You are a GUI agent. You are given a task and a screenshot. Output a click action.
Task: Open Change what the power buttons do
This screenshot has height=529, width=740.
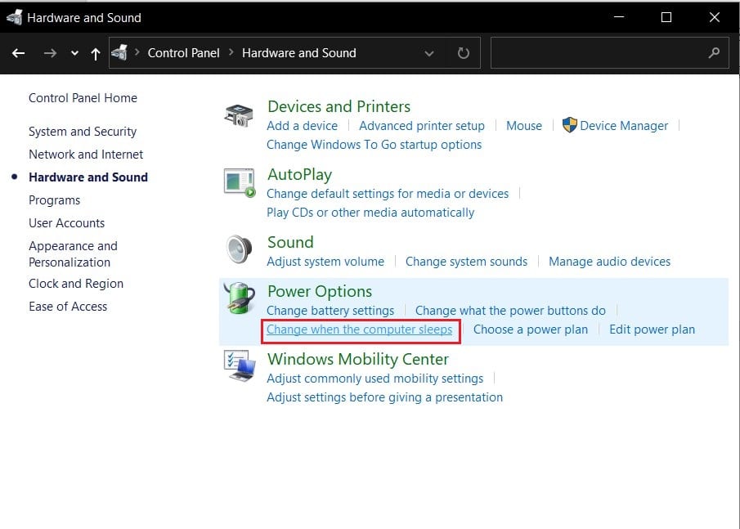coord(510,311)
